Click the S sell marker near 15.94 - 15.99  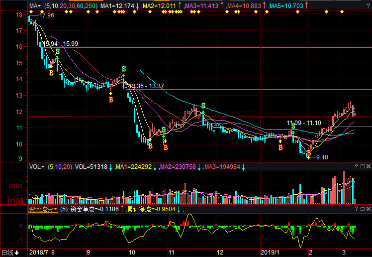point(58,51)
